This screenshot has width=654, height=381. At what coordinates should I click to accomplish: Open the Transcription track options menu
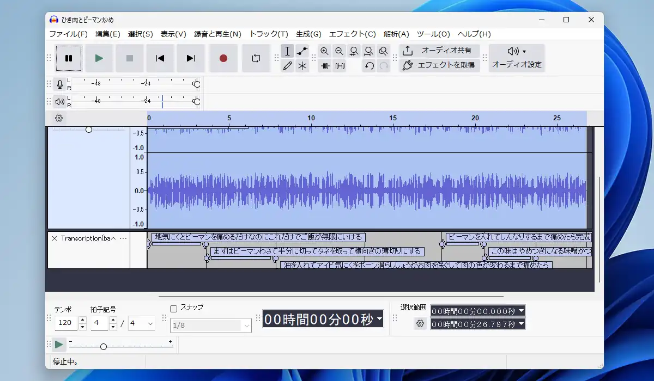point(123,238)
